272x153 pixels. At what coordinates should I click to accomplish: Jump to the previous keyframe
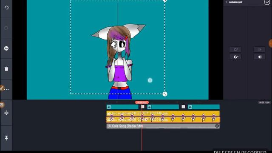tap(259, 57)
